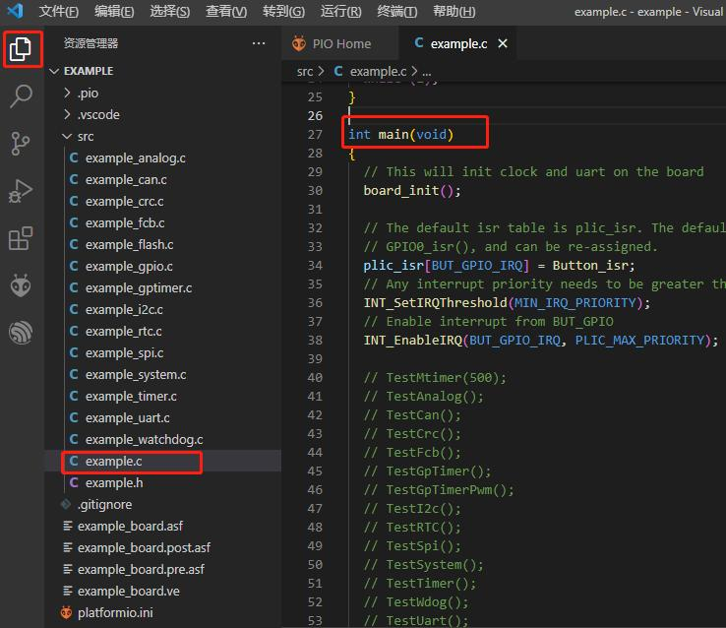Open the 帮助(H) menu

pyautogui.click(x=454, y=11)
